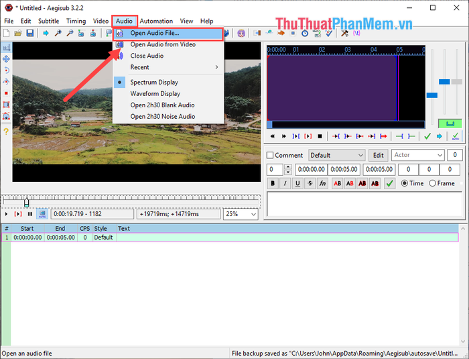
Task: Choose Open Audio File... menu entry
Action: coord(168,34)
